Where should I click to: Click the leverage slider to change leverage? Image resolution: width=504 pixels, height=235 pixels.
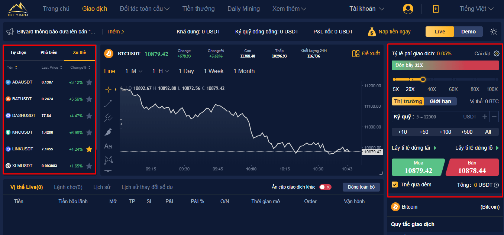click(x=423, y=79)
